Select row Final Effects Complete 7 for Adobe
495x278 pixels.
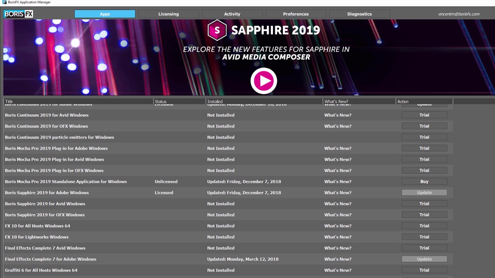(x=228, y=259)
